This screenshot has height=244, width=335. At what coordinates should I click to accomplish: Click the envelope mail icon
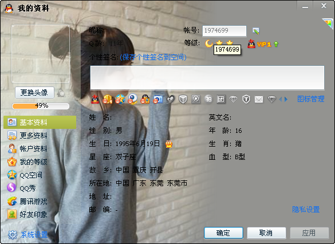pyautogui.click(x=259, y=99)
